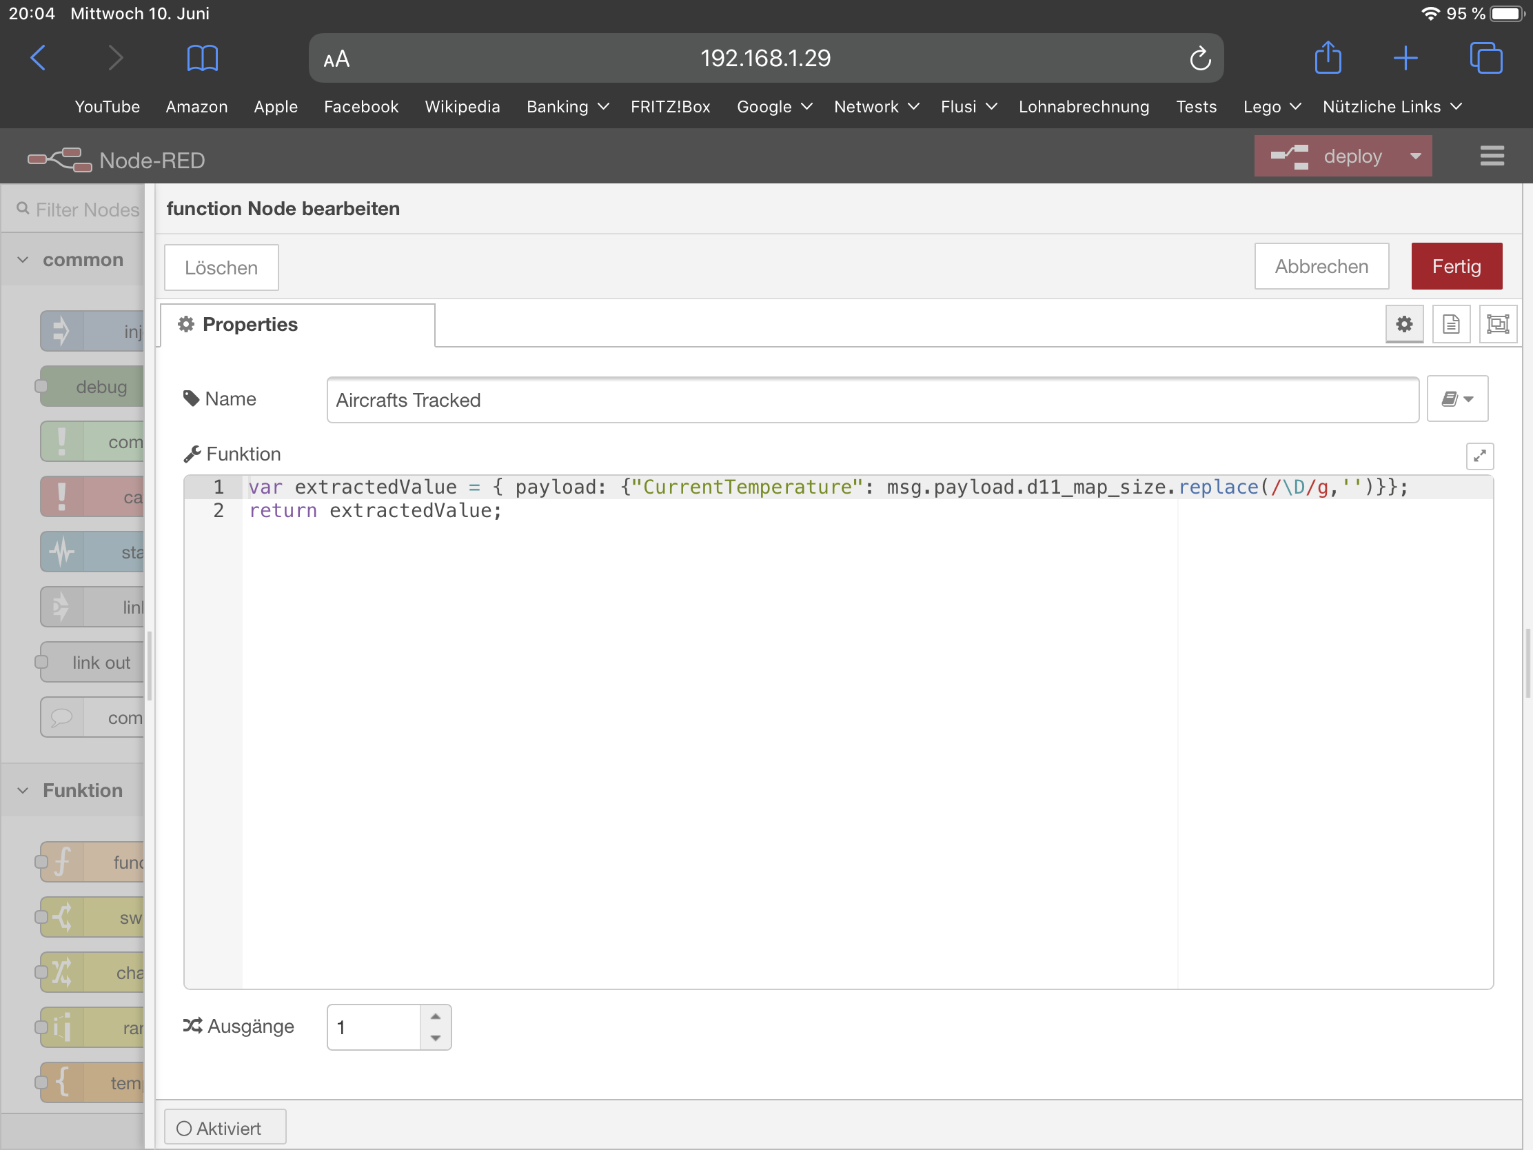The image size is (1533, 1150).
Task: Open Banking bookmarks folder menu
Action: click(x=567, y=107)
